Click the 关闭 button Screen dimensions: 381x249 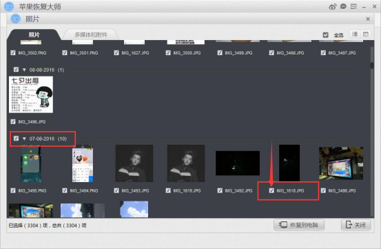[x=356, y=225]
